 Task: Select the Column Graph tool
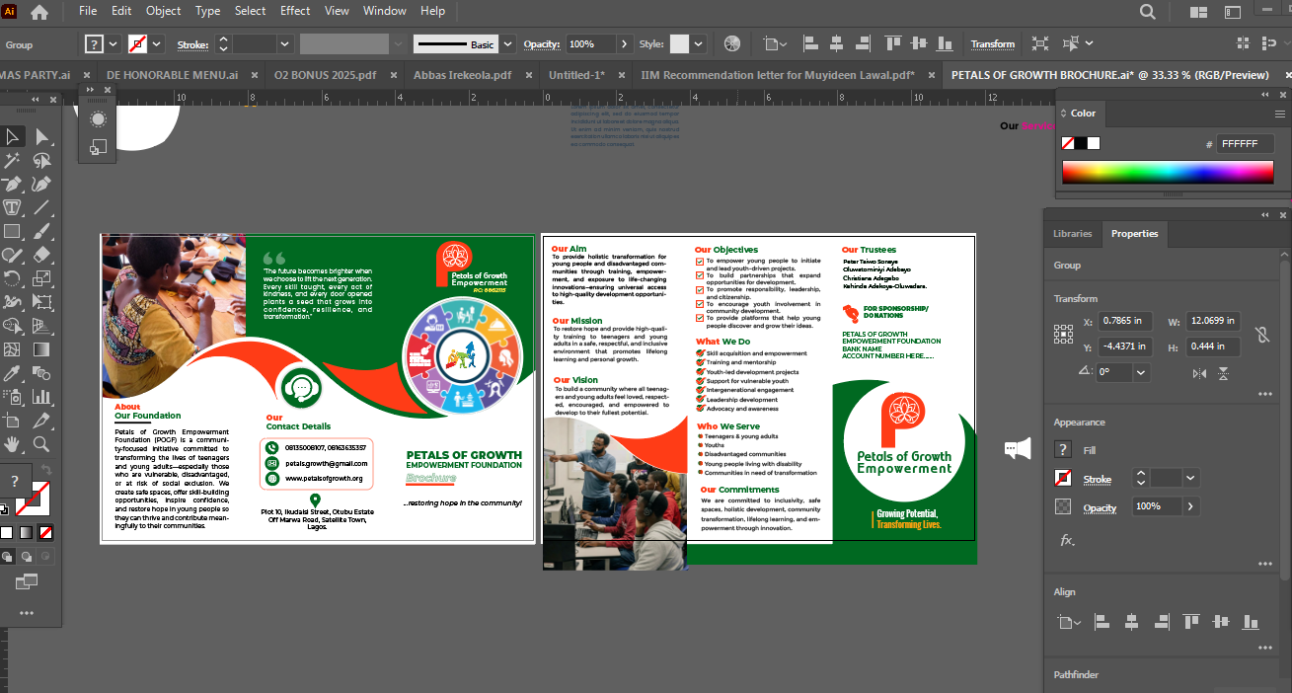pos(41,397)
